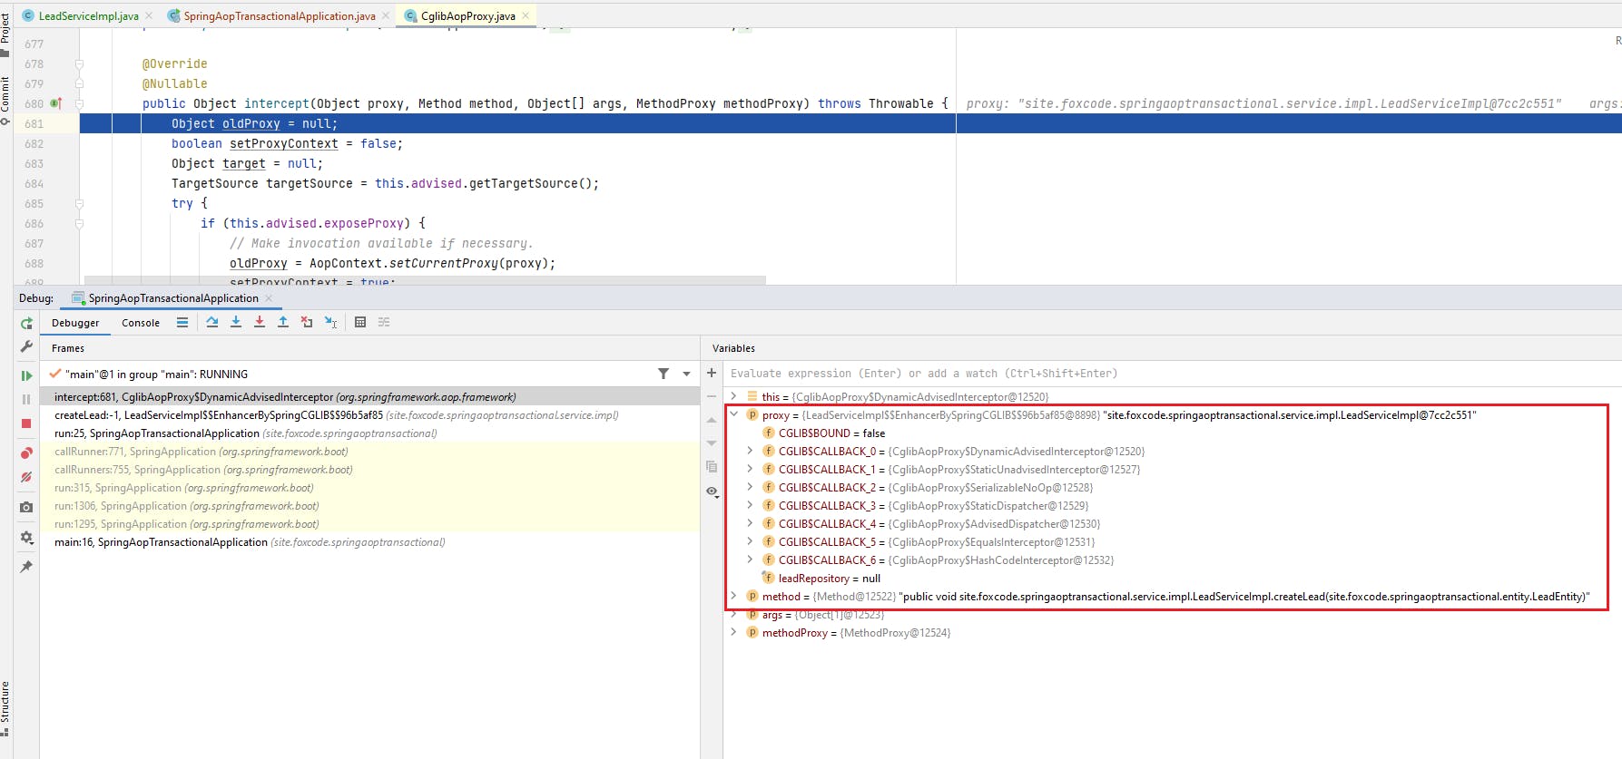Click the override gutter icon at line 680
Image resolution: width=1622 pixels, height=759 pixels.
[56, 103]
